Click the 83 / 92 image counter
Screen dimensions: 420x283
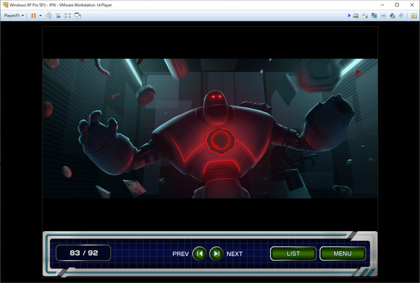tap(83, 253)
